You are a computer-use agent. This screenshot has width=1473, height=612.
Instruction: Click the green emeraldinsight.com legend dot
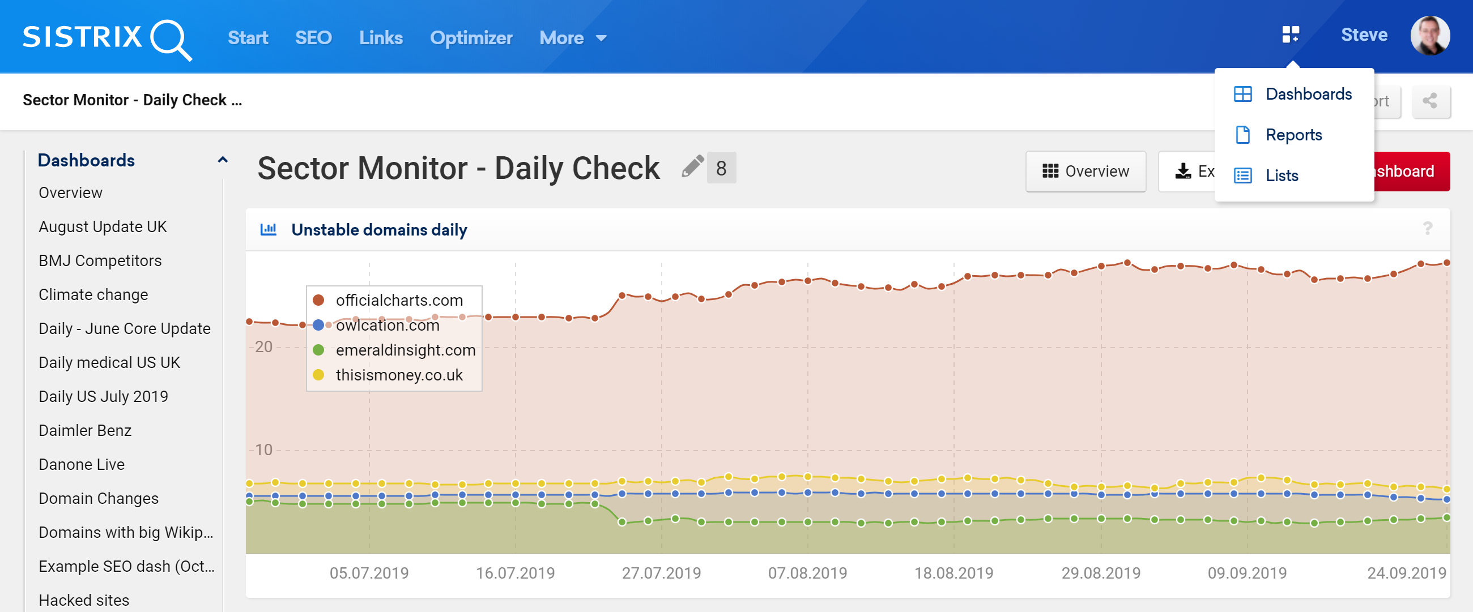click(318, 350)
